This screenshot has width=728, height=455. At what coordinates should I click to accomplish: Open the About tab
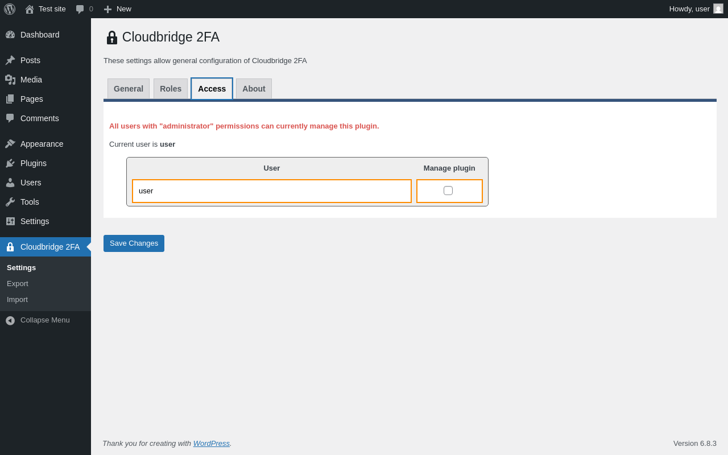[254, 89]
